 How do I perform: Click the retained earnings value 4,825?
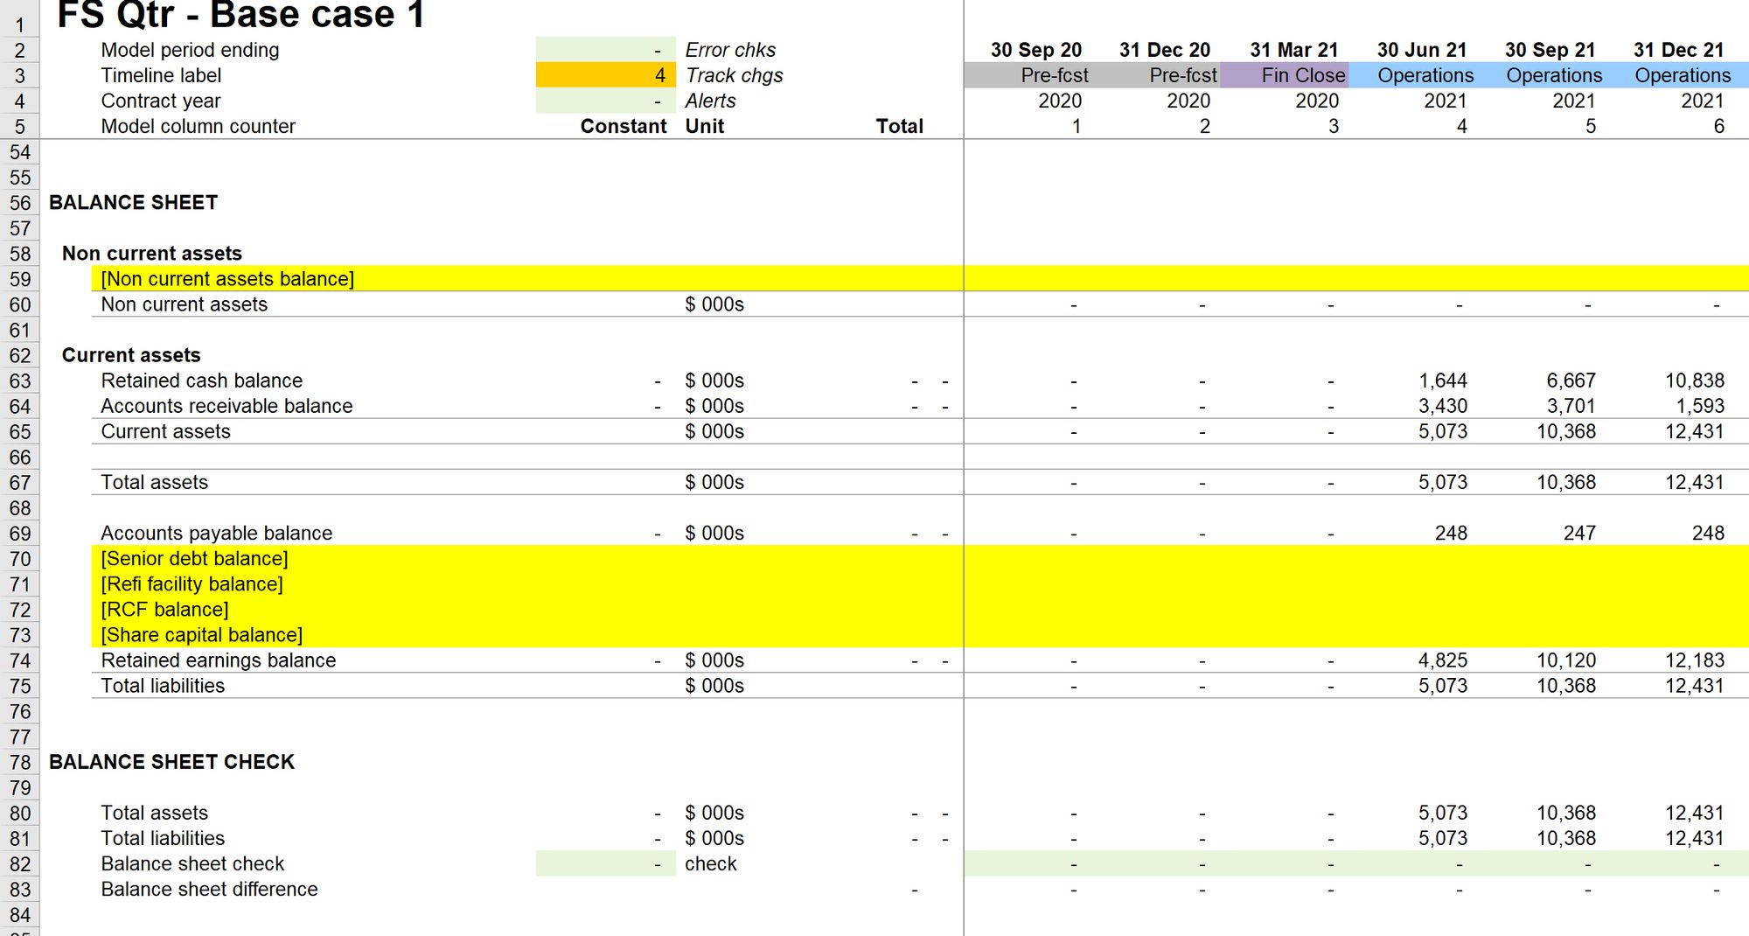point(1442,660)
